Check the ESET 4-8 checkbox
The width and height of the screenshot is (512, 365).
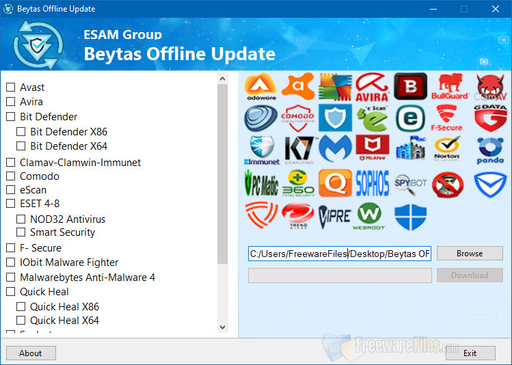[11, 204]
